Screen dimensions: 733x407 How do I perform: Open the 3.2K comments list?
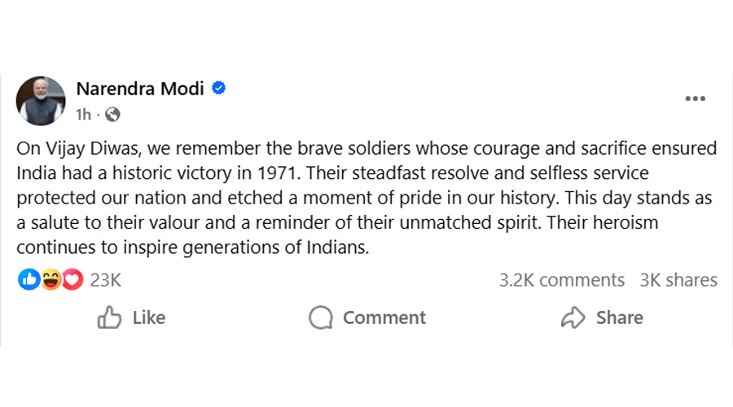point(561,280)
